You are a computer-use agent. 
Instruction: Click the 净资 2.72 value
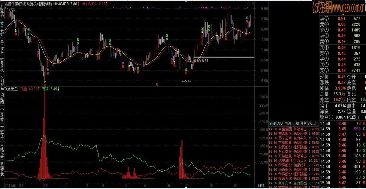pyautogui.click(x=341, y=111)
